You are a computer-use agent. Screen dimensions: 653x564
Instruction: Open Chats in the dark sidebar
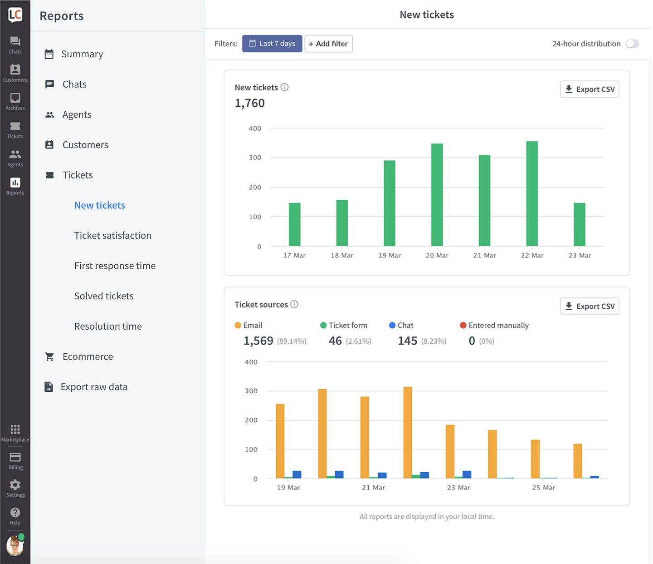click(x=15, y=45)
